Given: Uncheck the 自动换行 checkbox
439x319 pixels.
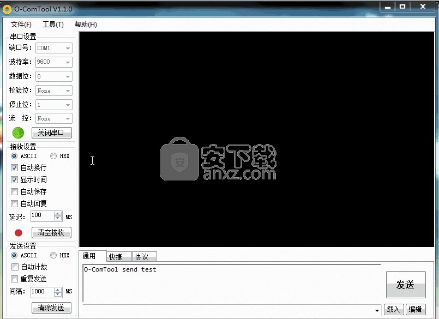Looking at the screenshot, I should tap(14, 168).
